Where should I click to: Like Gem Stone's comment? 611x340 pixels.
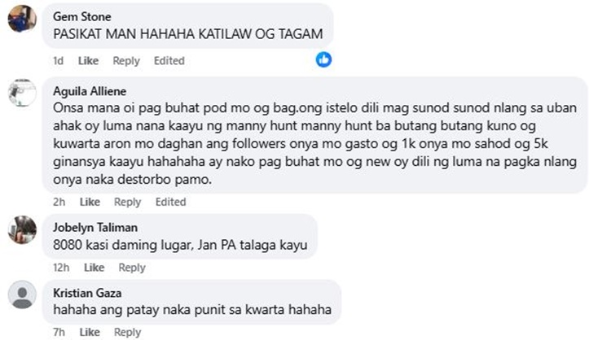tap(89, 61)
